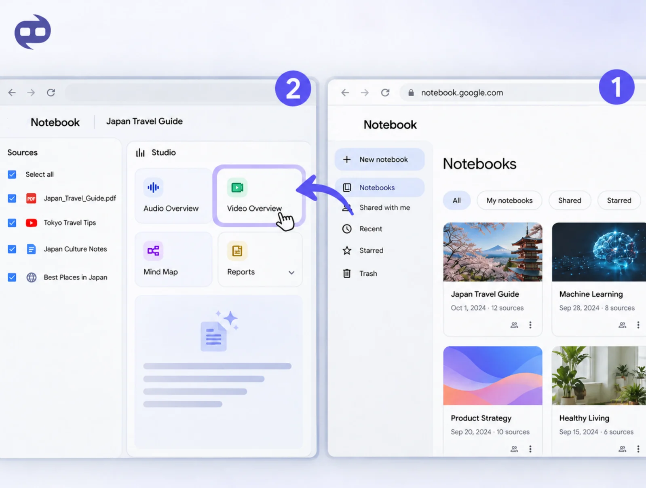Click the Studio panel header
The height and width of the screenshot is (488, 646).
(x=156, y=153)
